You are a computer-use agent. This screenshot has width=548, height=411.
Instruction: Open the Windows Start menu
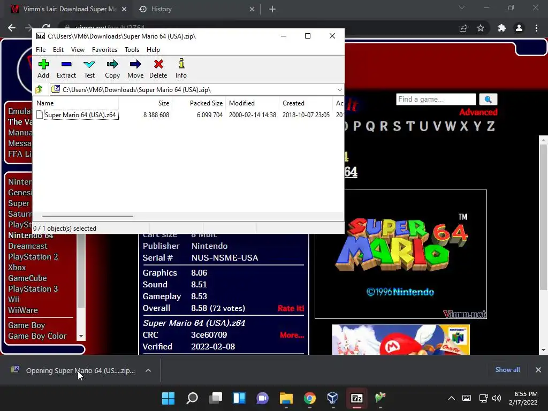(168, 398)
